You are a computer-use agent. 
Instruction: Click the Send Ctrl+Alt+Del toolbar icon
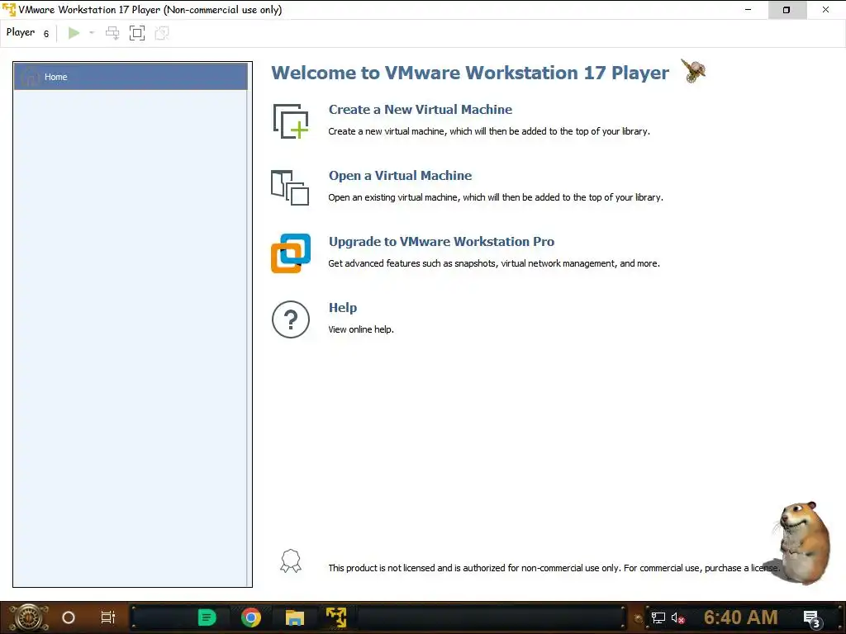(112, 33)
